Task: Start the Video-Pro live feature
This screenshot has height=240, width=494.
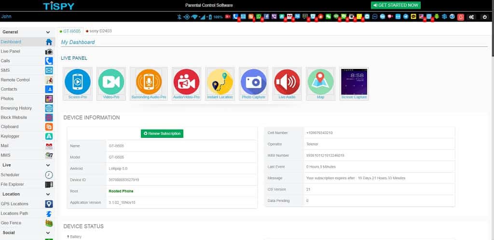Action: click(111, 84)
